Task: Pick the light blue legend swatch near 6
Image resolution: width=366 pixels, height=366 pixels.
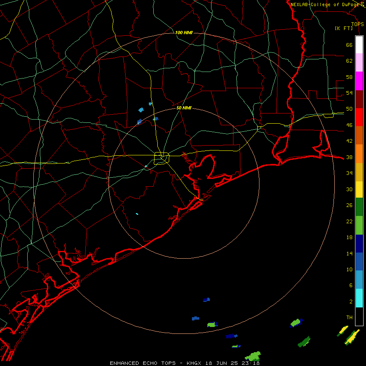Action: click(x=359, y=280)
